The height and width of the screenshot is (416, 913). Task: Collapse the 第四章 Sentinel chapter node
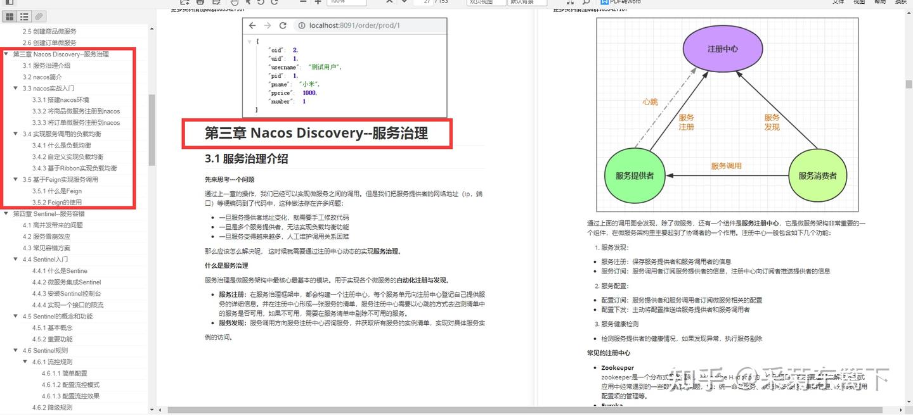pyautogui.click(x=6, y=214)
